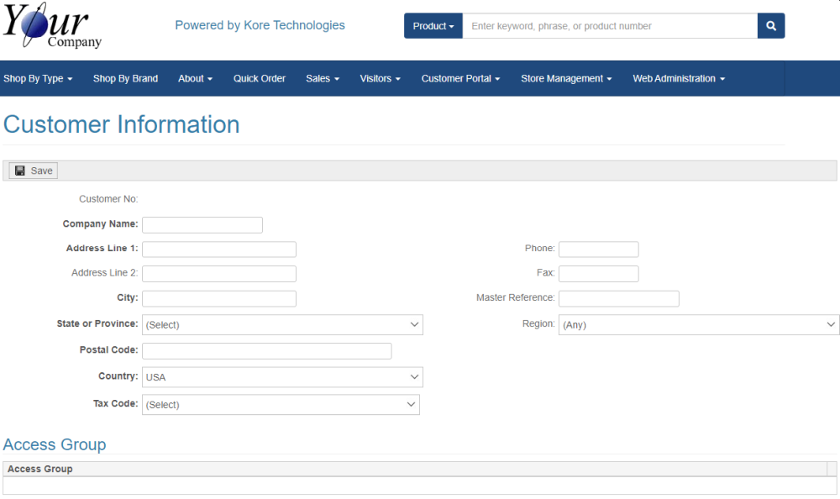Expand the Sales menu
Image resolution: width=840 pixels, height=499 pixels.
point(323,78)
